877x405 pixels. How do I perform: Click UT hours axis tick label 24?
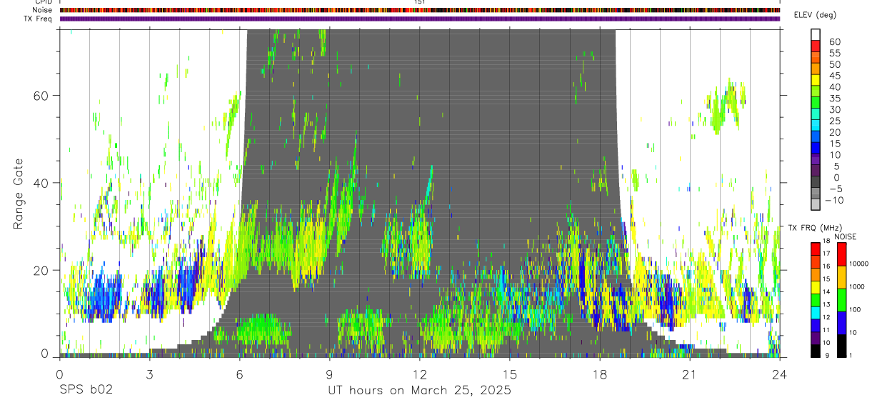tap(780, 374)
